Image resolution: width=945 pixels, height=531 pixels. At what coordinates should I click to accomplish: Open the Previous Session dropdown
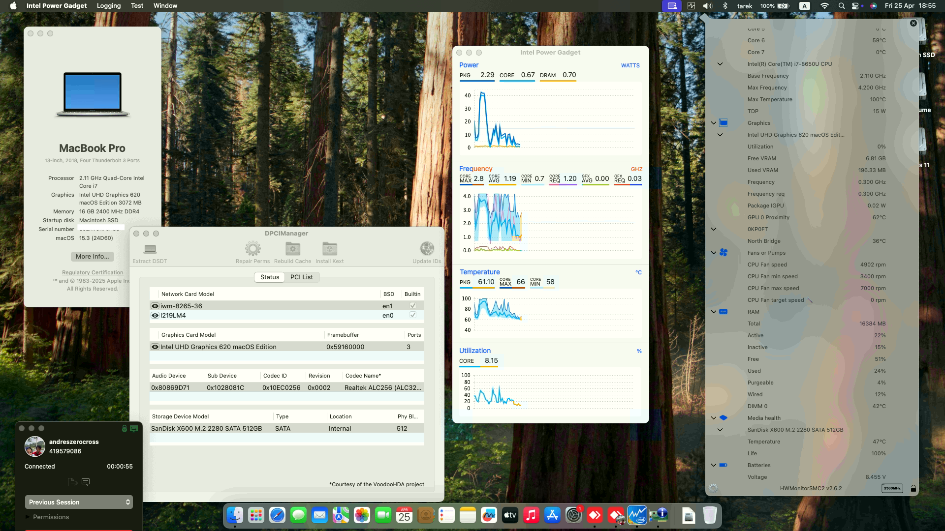click(79, 502)
